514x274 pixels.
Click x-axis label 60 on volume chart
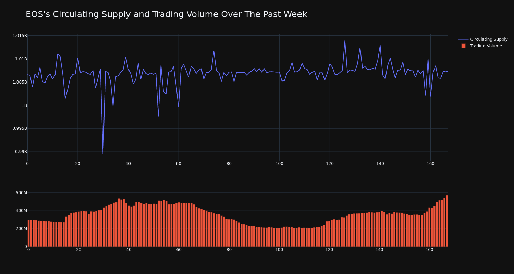pyautogui.click(x=179, y=250)
